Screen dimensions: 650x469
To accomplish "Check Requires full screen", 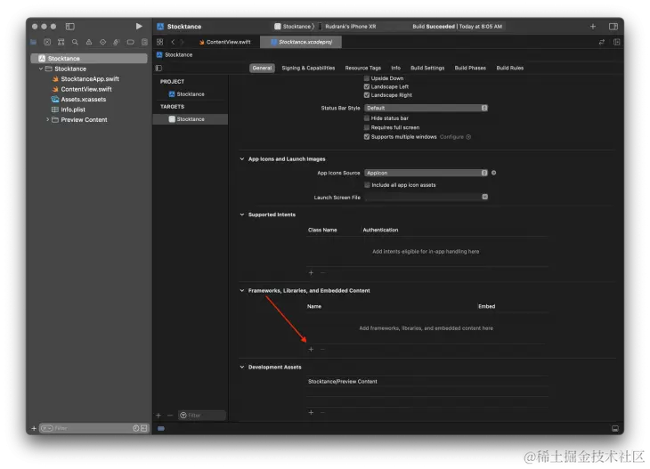I will 367,127.
